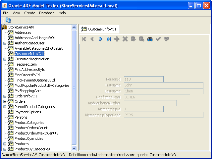Click the MembershipTypeCode field
212x159 pixels.
(x=164, y=115)
